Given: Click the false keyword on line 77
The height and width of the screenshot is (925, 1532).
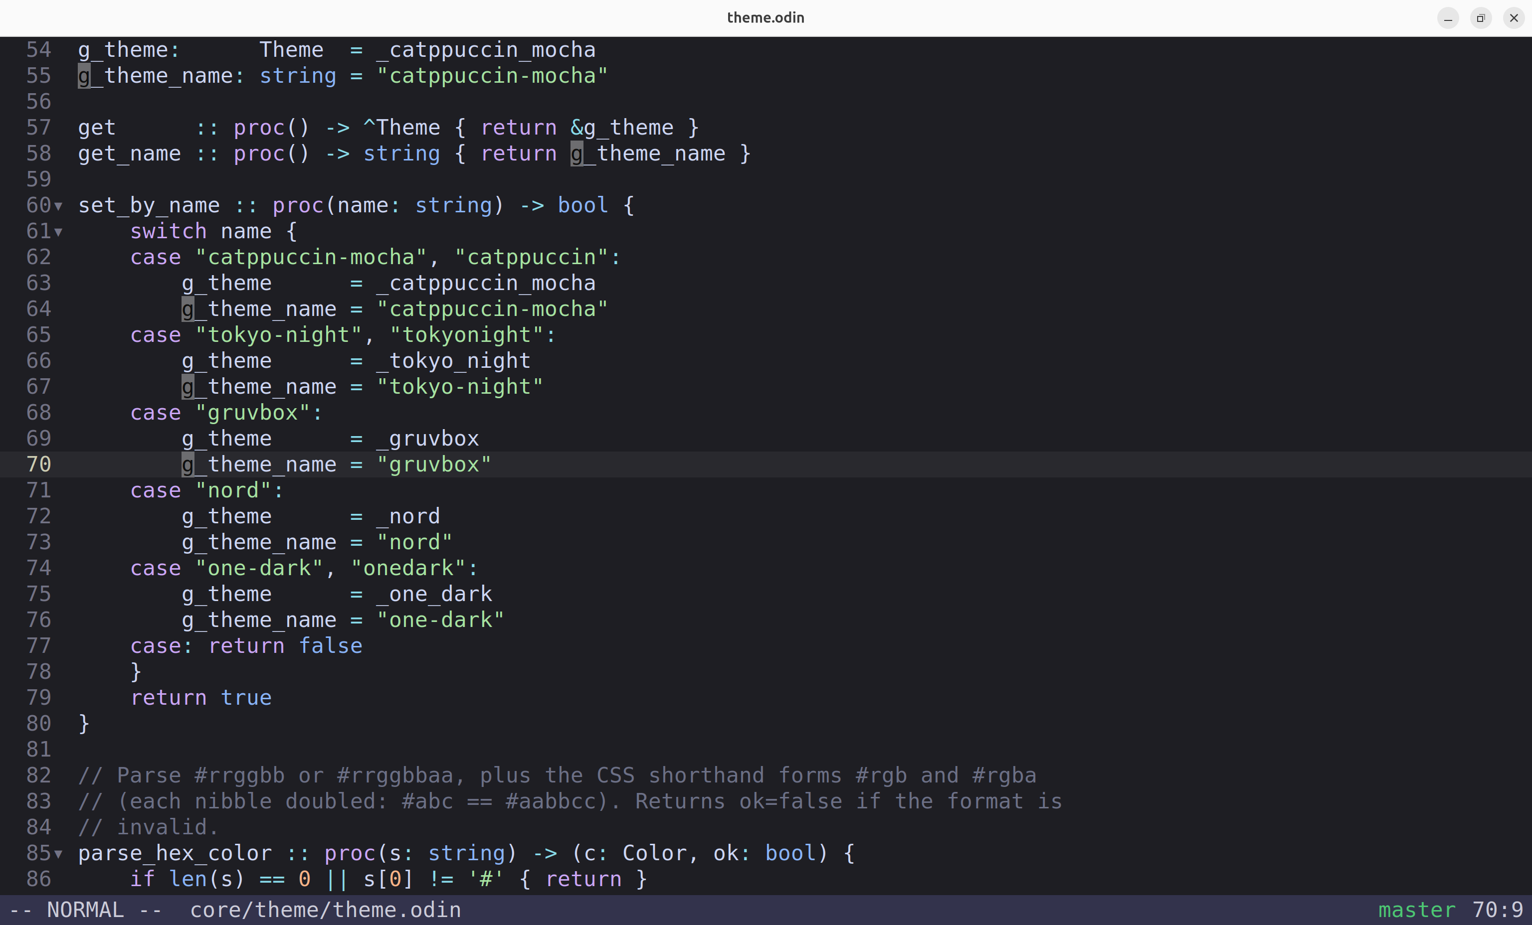Looking at the screenshot, I should [330, 645].
